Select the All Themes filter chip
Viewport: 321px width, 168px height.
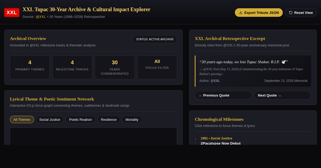tap(22, 119)
